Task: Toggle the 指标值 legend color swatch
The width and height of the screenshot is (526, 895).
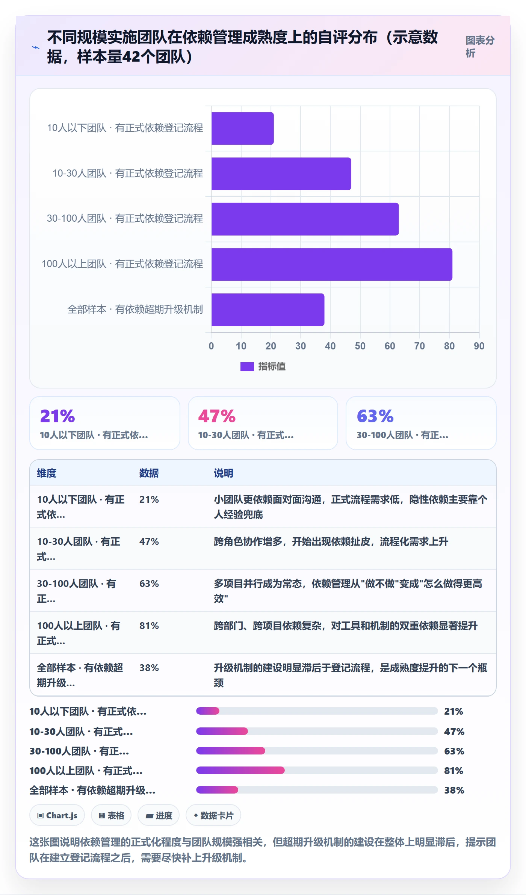Action: [x=247, y=366]
